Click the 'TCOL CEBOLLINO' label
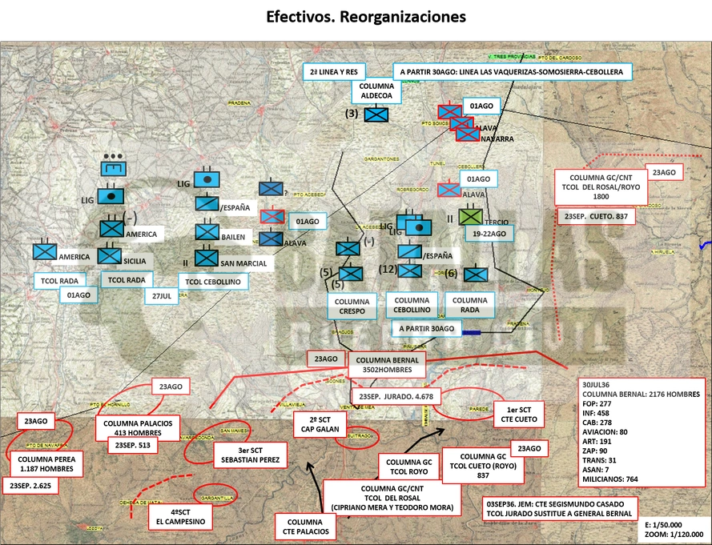Viewport: 712px width, 545px height. [x=213, y=282]
